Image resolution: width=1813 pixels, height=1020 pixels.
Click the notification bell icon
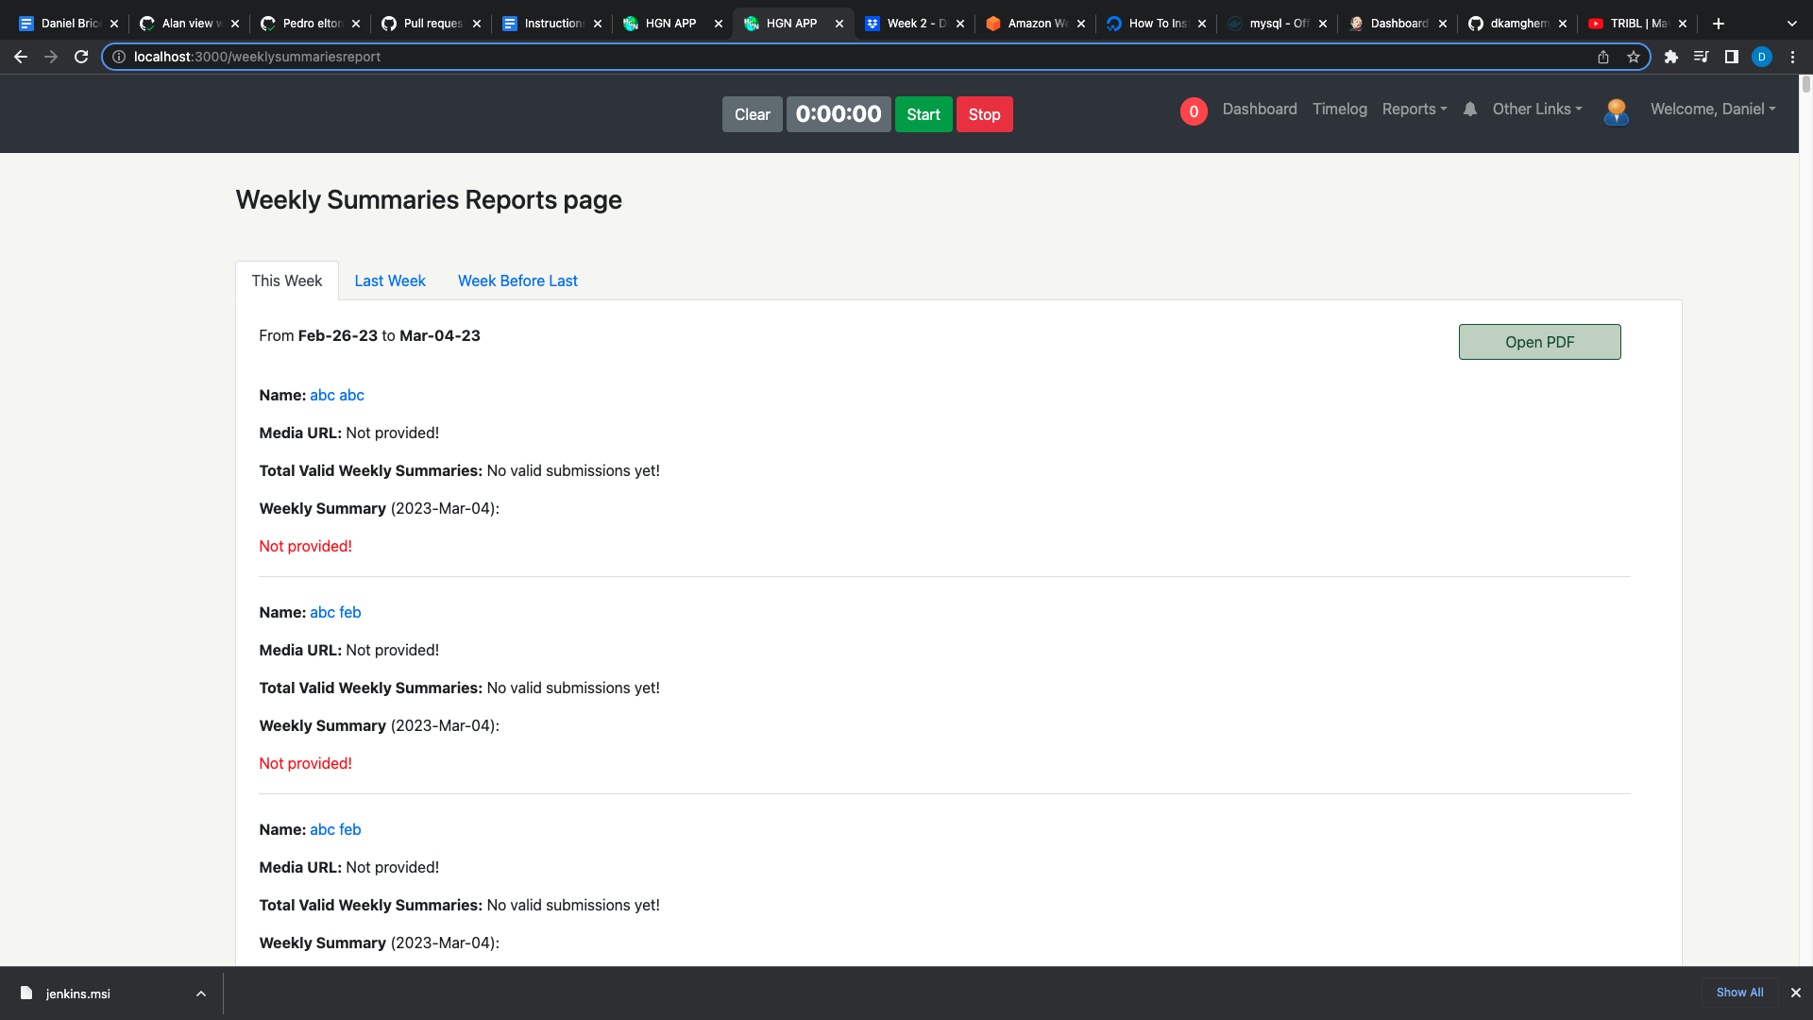(x=1470, y=110)
